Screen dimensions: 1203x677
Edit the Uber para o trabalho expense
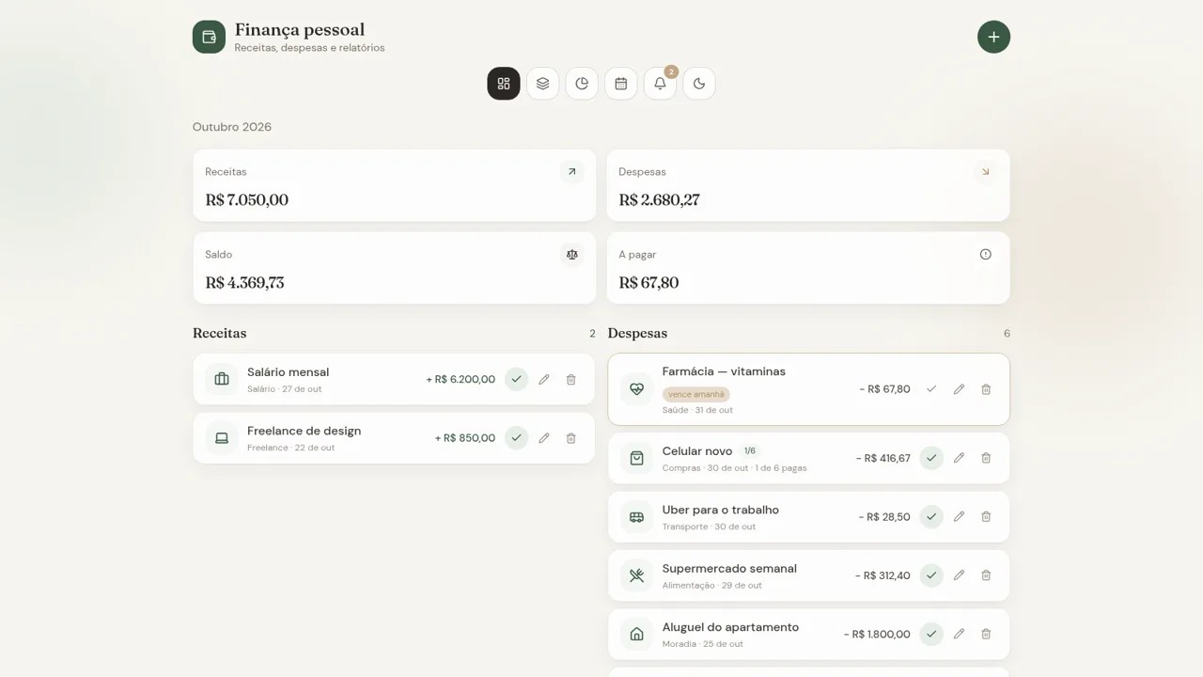959,516
